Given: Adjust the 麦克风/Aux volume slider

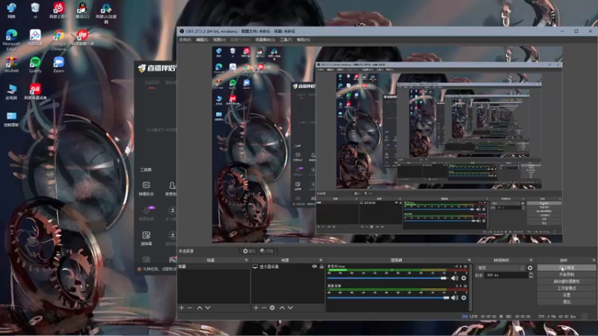Looking at the screenshot, I should 387,278.
